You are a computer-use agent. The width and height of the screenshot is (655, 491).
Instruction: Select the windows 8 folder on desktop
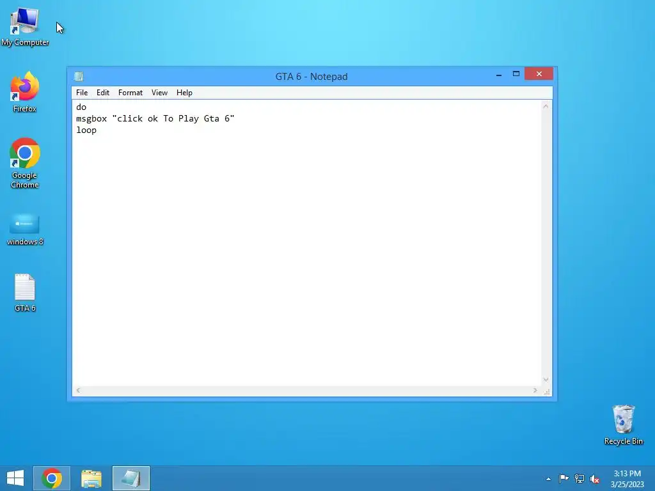(x=25, y=229)
